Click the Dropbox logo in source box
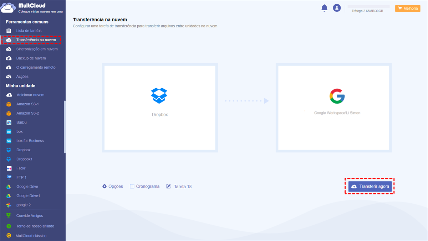The height and width of the screenshot is (241, 428). coord(159,95)
